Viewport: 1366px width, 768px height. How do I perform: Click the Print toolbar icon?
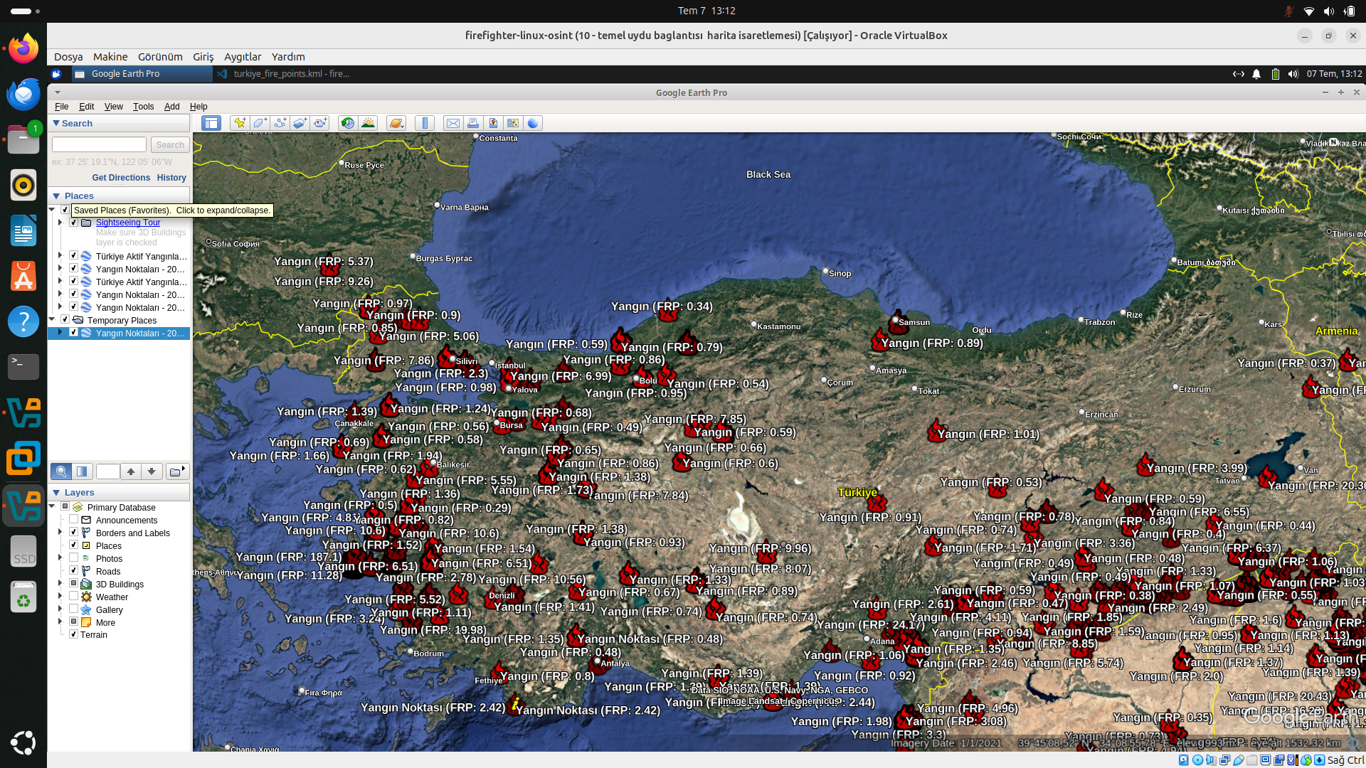pos(473,123)
